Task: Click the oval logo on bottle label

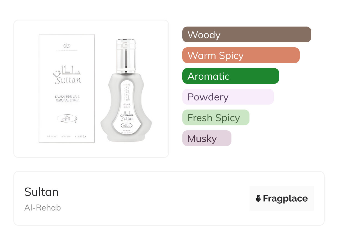Action: pos(127,125)
